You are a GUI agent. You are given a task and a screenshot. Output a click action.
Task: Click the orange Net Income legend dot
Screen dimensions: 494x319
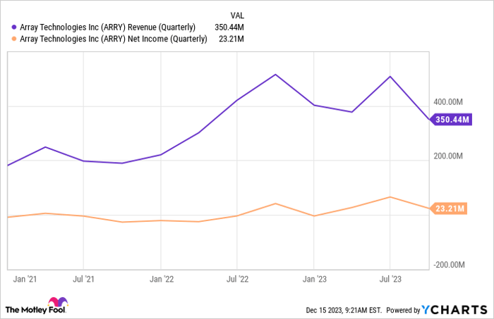[x=14, y=39]
